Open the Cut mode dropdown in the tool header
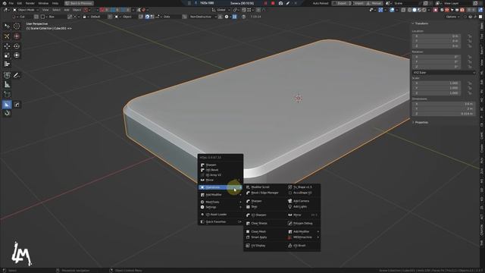485x273 pixels. click(23, 17)
